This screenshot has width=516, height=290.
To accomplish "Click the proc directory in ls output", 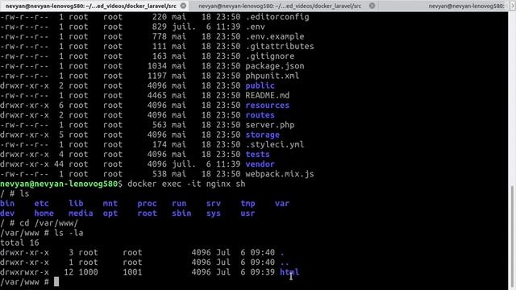I will tap(147, 203).
